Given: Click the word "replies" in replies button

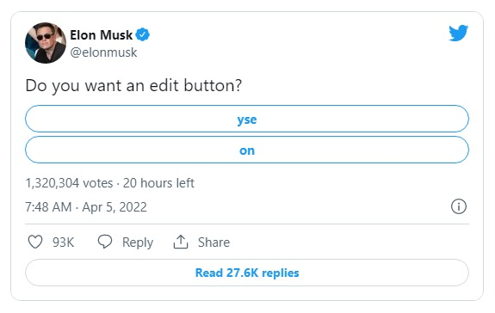Looking at the screenshot, I should (x=281, y=273).
